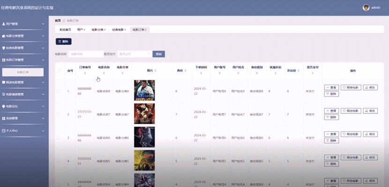
Task: Sort by 用户账号 column sort arrows
Action: pos(219,73)
